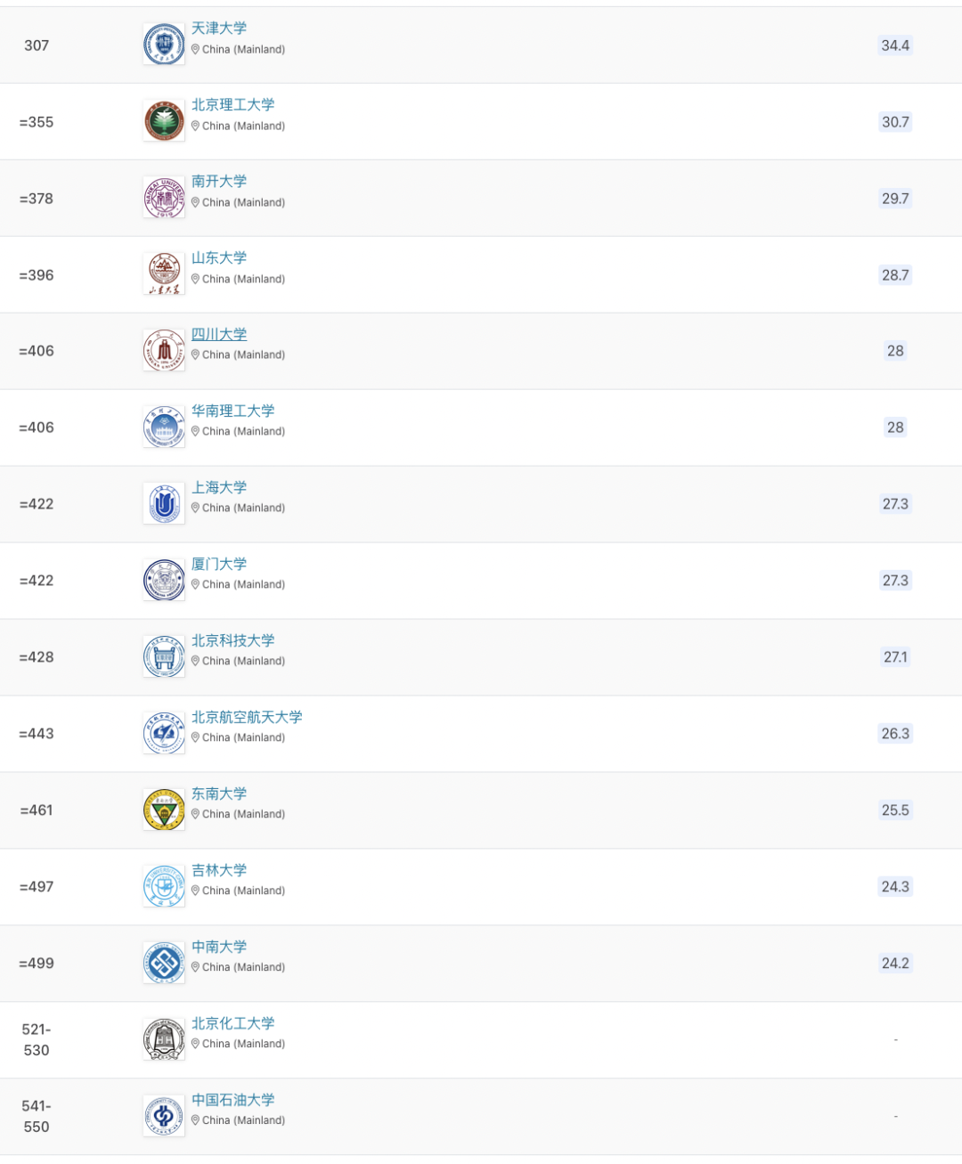Viewport: 962px width, 1164px height.
Task: Click the =443 rank cell
Action: pyautogui.click(x=37, y=734)
